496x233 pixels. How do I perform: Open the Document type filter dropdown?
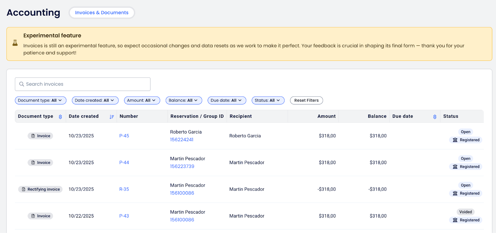40,100
